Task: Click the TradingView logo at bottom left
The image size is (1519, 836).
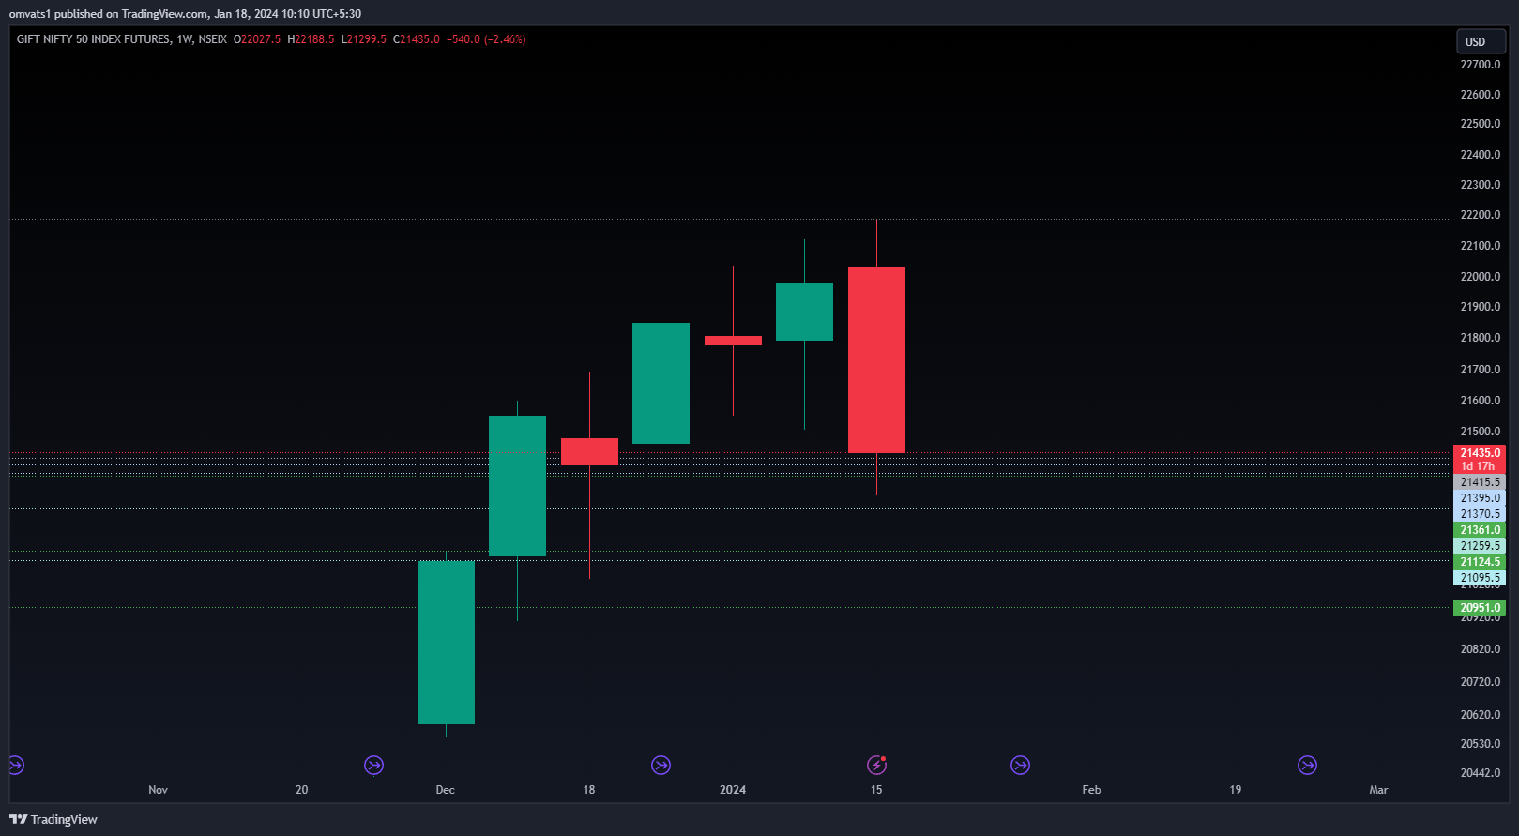Action: coord(53,819)
